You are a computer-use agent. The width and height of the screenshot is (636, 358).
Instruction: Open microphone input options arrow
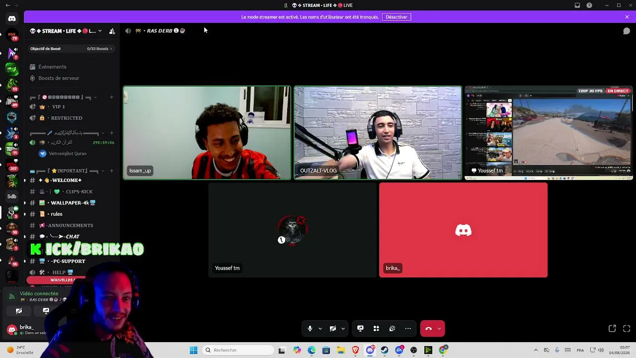(320, 329)
